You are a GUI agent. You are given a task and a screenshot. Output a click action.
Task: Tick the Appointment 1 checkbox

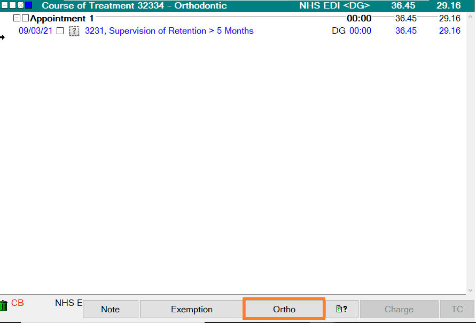pos(25,18)
